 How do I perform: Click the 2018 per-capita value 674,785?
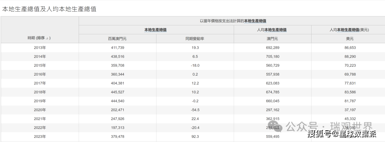click(x=272, y=92)
